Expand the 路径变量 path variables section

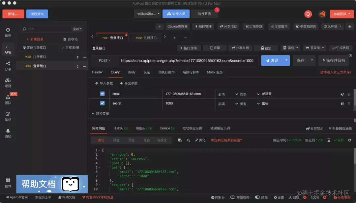(x=101, y=114)
